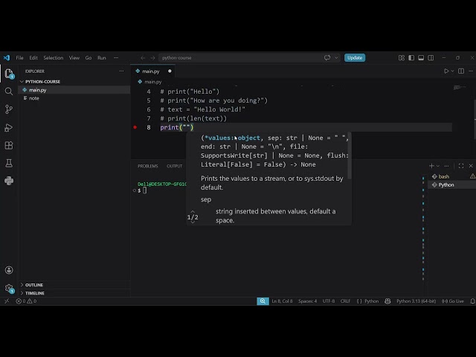Open remote window indicator in status bar
This screenshot has height=357, width=476.
[7, 301]
